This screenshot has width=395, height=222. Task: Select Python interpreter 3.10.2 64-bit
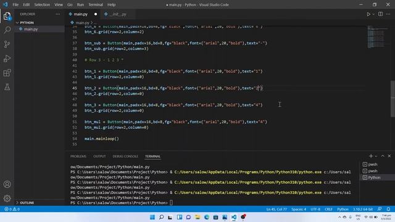[x=363, y=209]
